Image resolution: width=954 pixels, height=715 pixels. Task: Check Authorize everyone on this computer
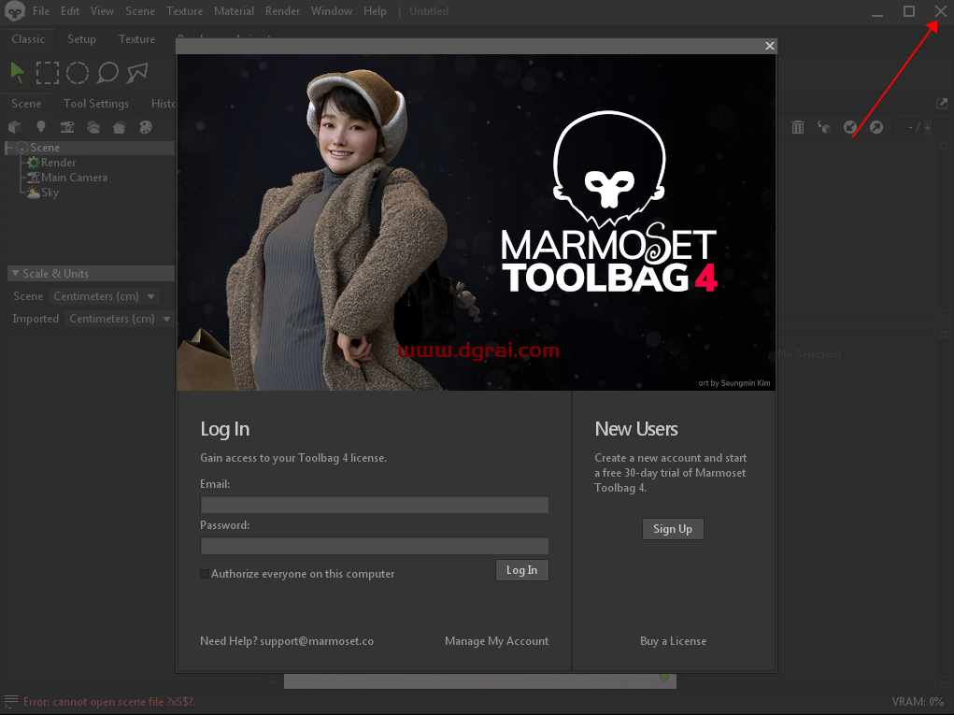pos(205,574)
